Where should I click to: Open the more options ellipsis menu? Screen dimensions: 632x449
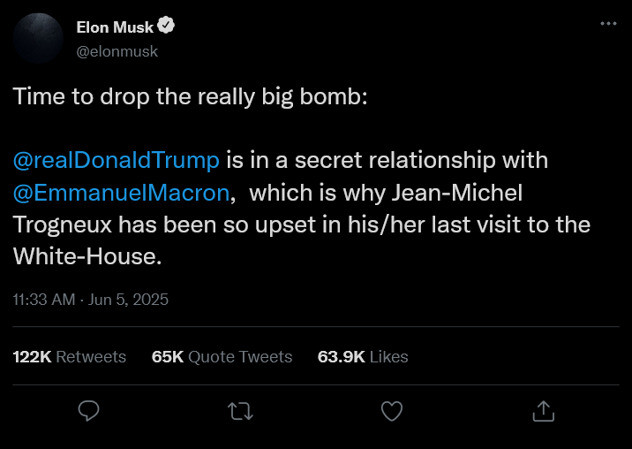[608, 24]
